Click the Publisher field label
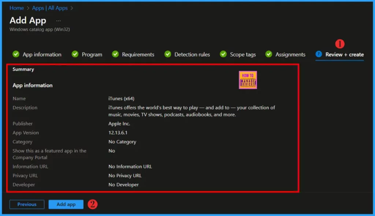375x216 pixels. pyautogui.click(x=22, y=124)
